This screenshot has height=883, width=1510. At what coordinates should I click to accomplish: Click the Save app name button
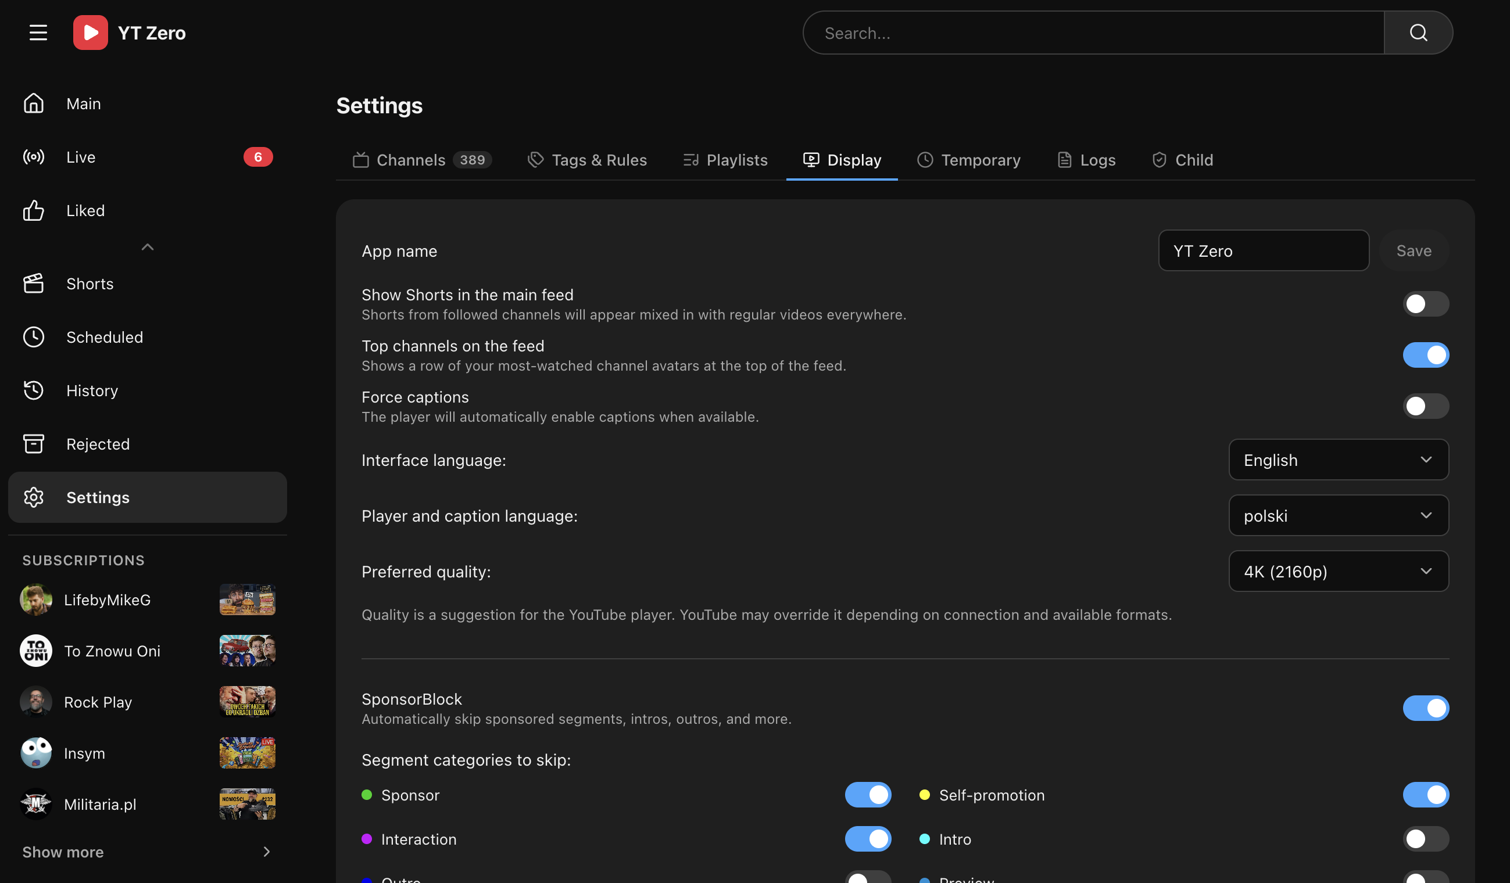1414,250
